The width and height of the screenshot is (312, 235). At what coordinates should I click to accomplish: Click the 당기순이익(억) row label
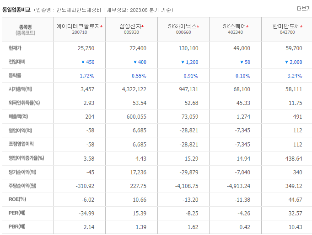(22, 172)
